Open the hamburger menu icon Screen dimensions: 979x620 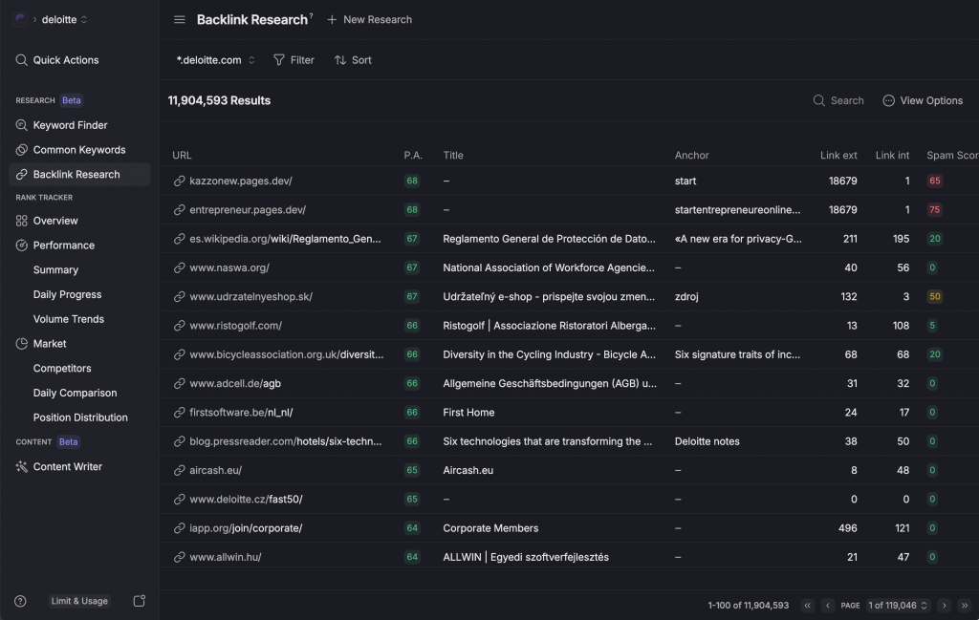tap(179, 19)
